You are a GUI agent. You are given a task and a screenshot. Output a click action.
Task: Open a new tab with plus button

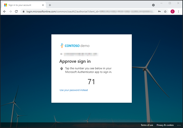(x=50, y=5)
